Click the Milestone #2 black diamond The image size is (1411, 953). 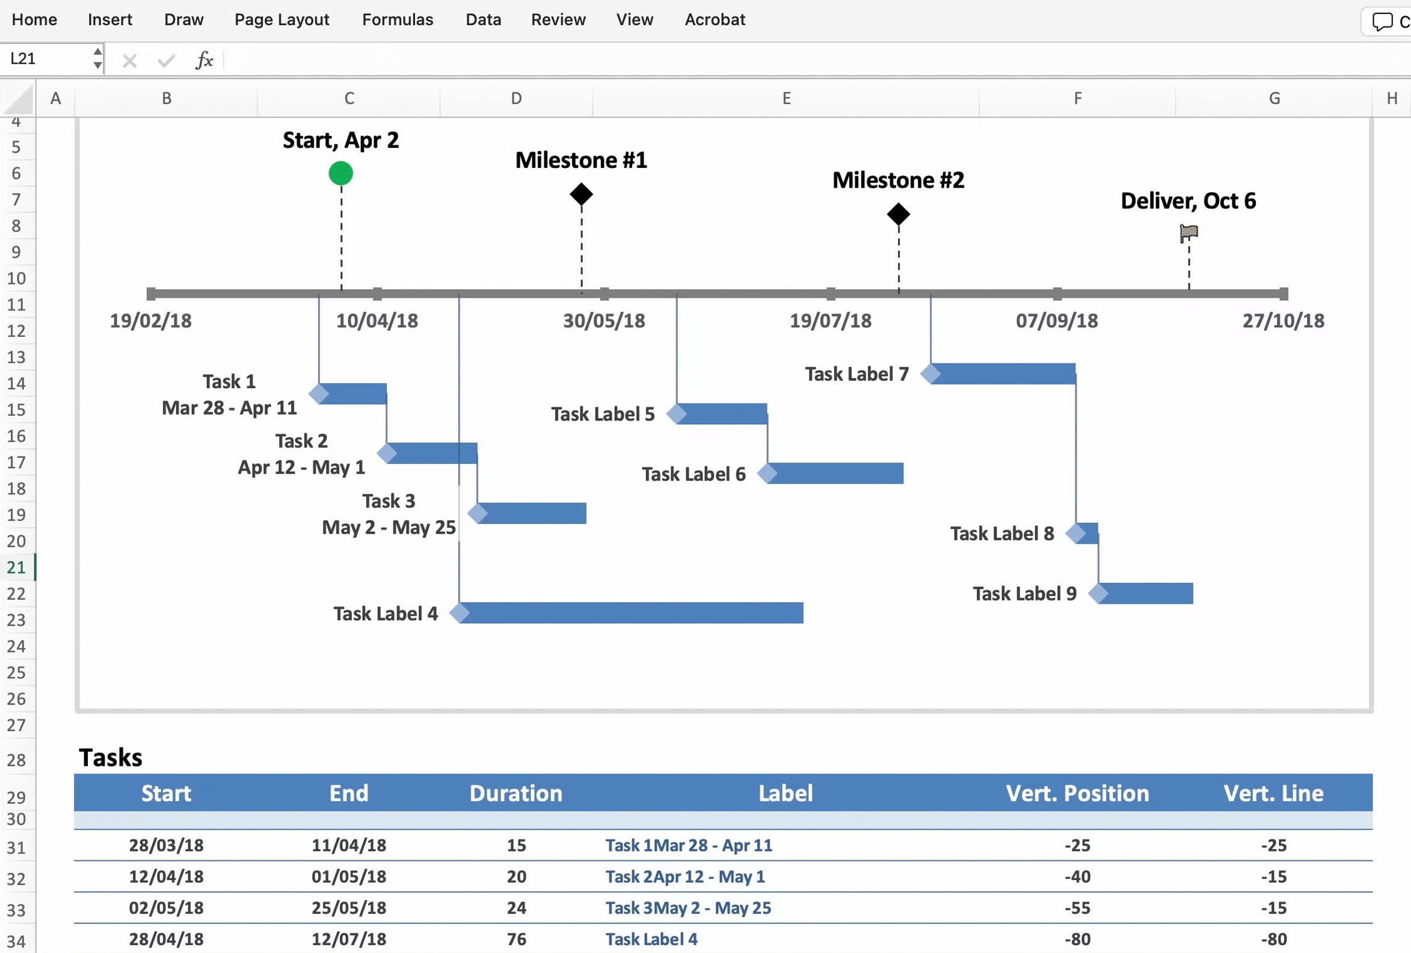898,214
